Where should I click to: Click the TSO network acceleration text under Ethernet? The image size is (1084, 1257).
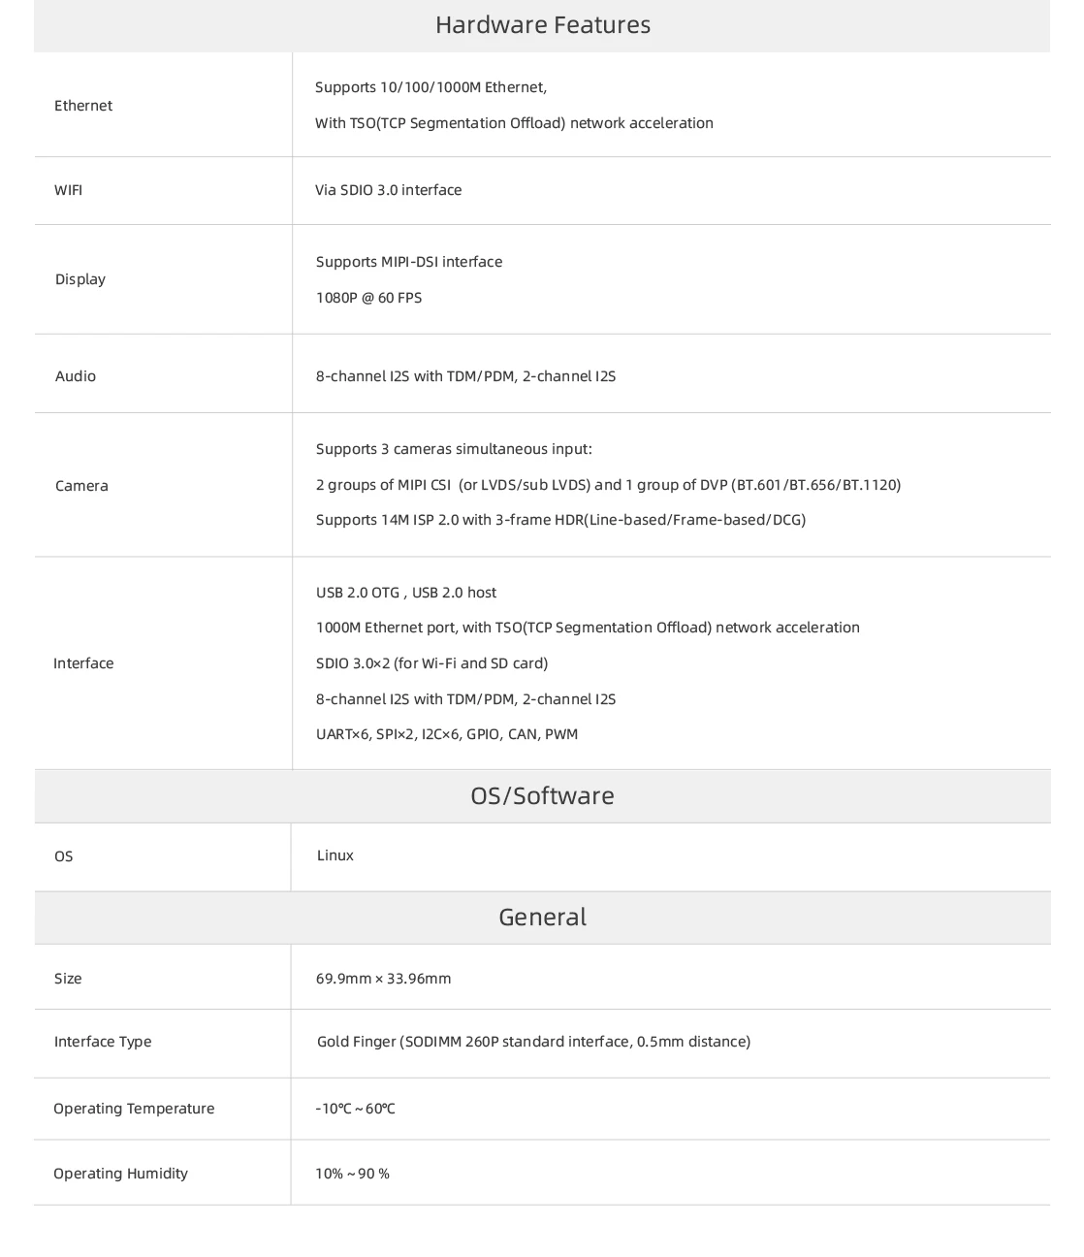click(514, 123)
